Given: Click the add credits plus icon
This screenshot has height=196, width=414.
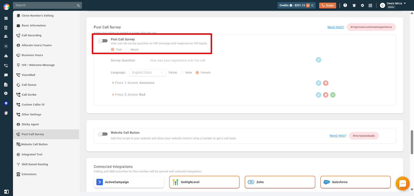Looking at the screenshot, I should tap(308, 5).
